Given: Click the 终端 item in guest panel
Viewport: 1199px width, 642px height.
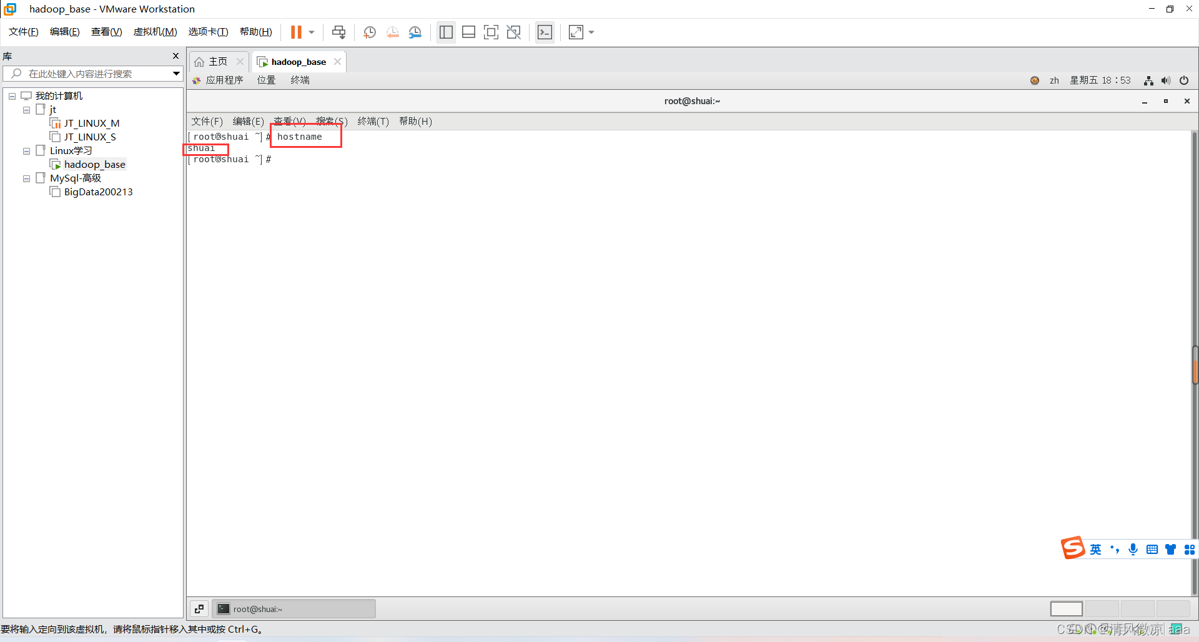Looking at the screenshot, I should coord(300,80).
